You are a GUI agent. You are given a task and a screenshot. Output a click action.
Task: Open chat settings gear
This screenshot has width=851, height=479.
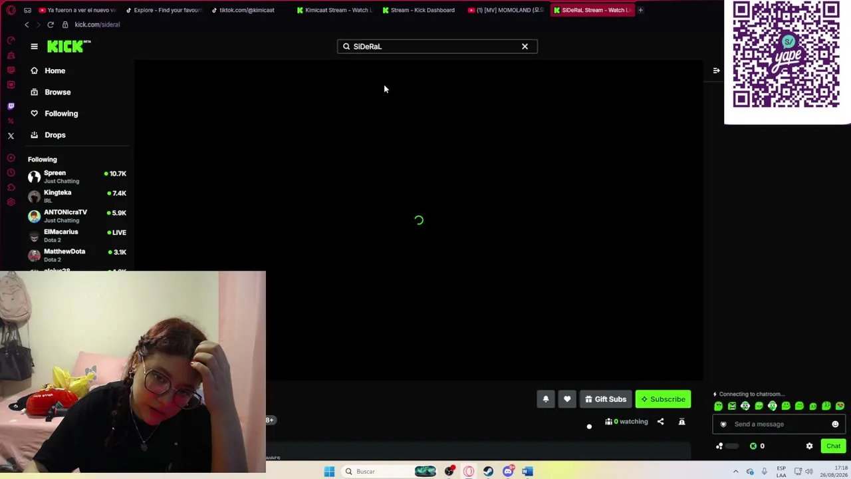pos(809,446)
